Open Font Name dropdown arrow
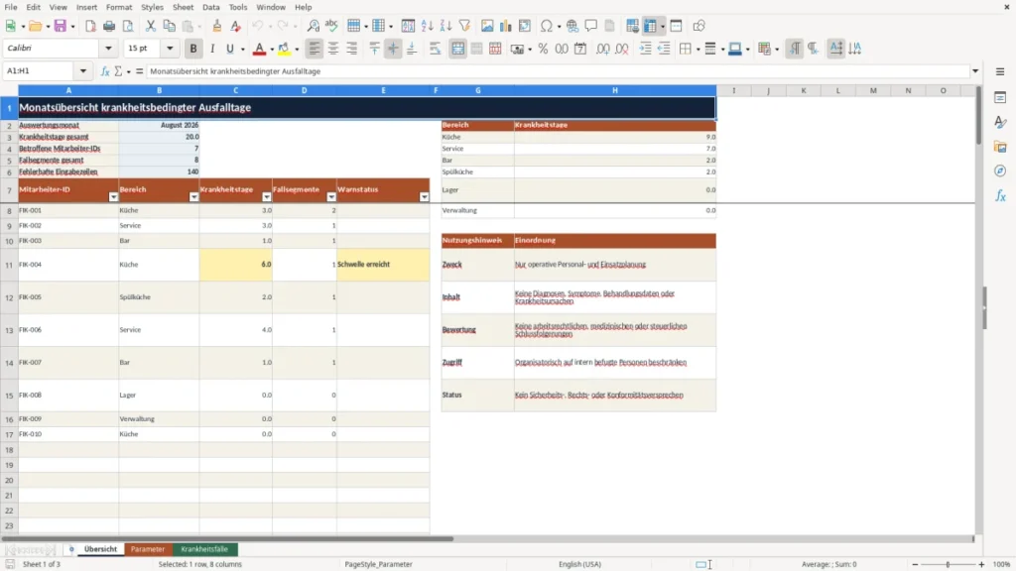This screenshot has height=571, width=1016. (108, 48)
